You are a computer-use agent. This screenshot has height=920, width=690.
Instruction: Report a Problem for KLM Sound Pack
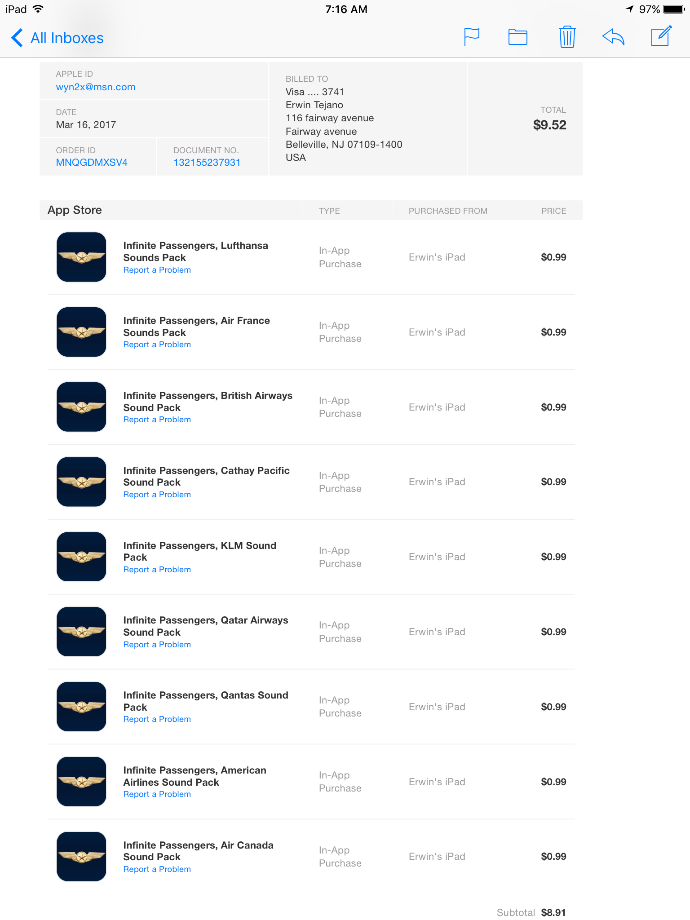point(157,570)
